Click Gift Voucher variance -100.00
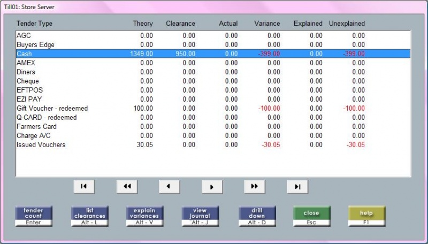 point(269,108)
